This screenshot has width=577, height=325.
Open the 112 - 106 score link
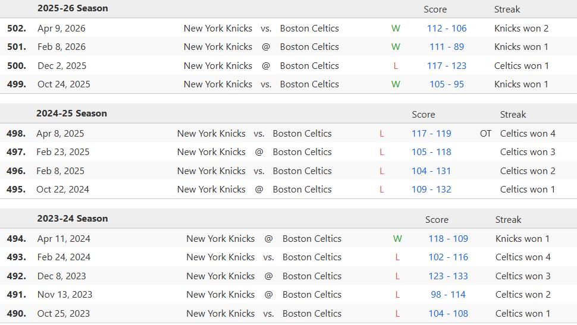pos(447,29)
